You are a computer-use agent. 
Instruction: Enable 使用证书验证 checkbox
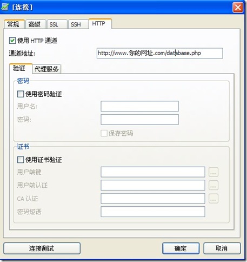click(21, 160)
